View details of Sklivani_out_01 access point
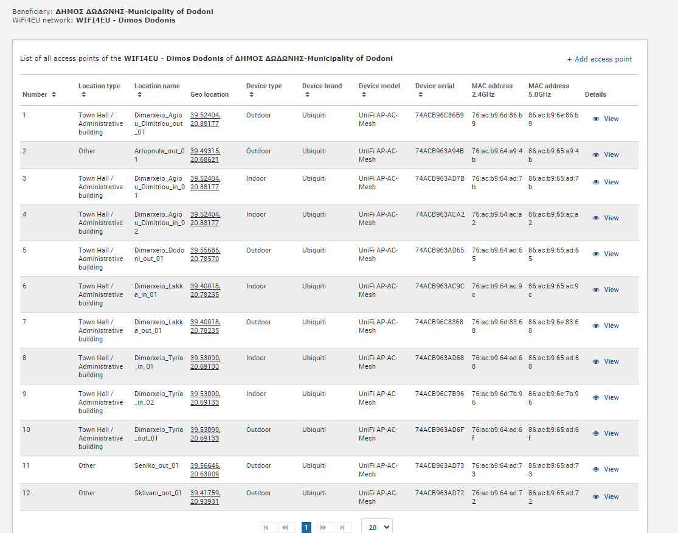 point(606,496)
